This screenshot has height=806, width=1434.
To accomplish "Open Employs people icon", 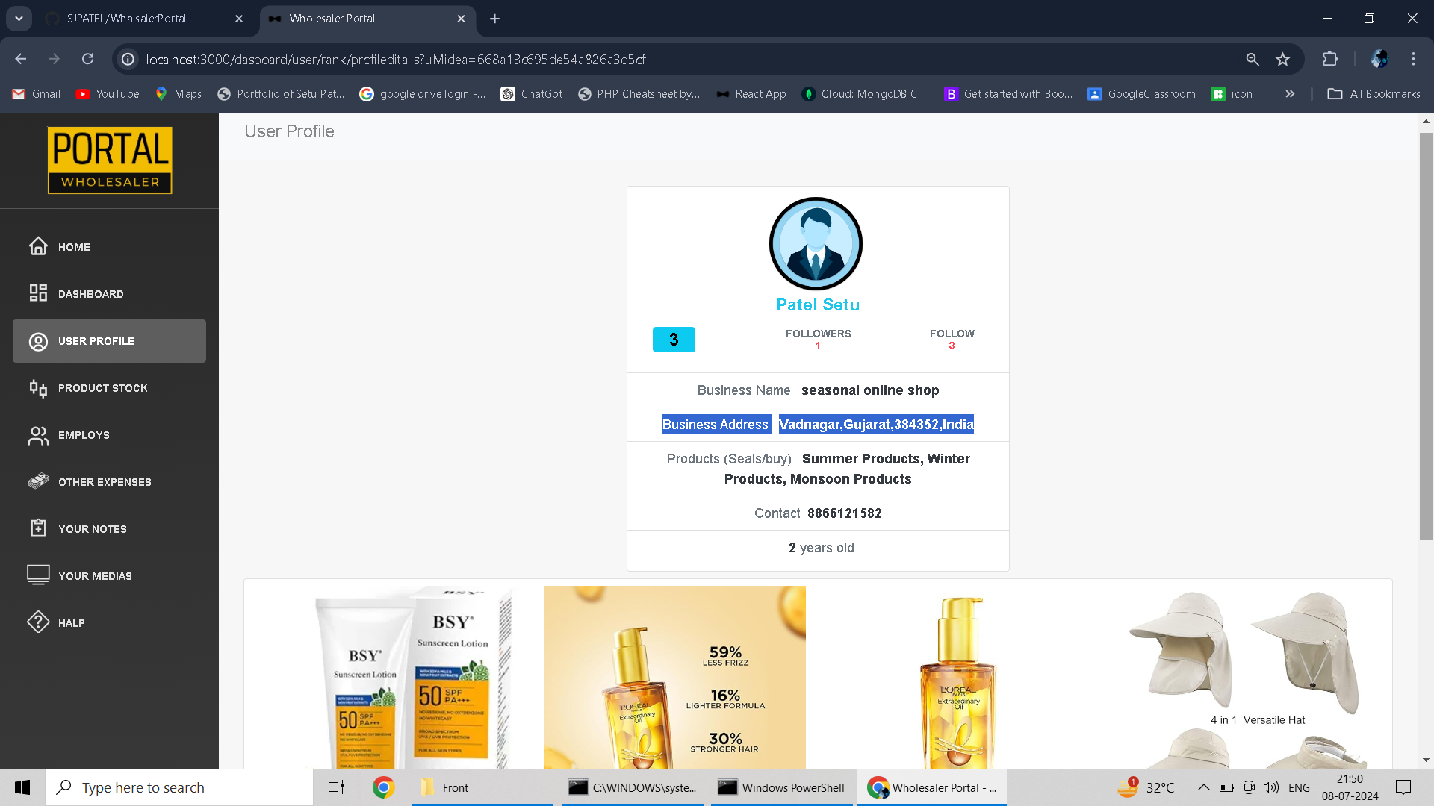I will 38,435.
